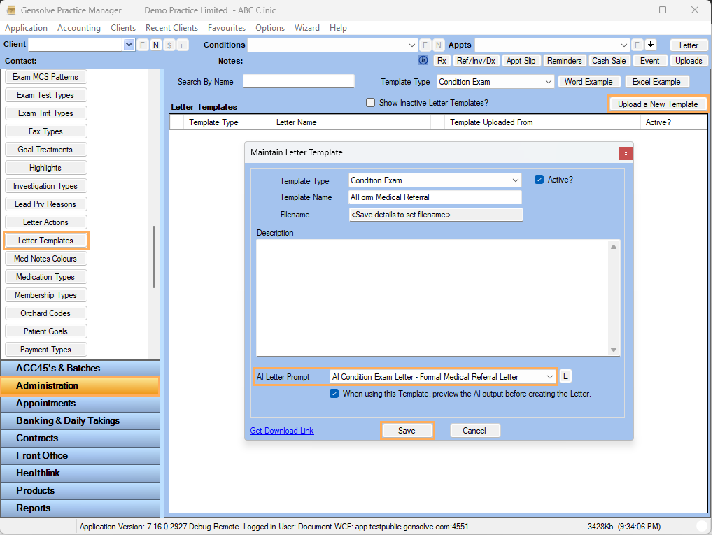Expand the AI Letter Prompt dropdown
The width and height of the screenshot is (713, 535).
point(549,377)
